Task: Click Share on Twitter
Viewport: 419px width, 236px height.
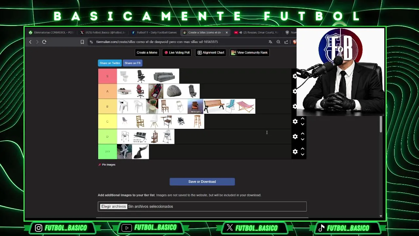Action: pyautogui.click(x=110, y=63)
